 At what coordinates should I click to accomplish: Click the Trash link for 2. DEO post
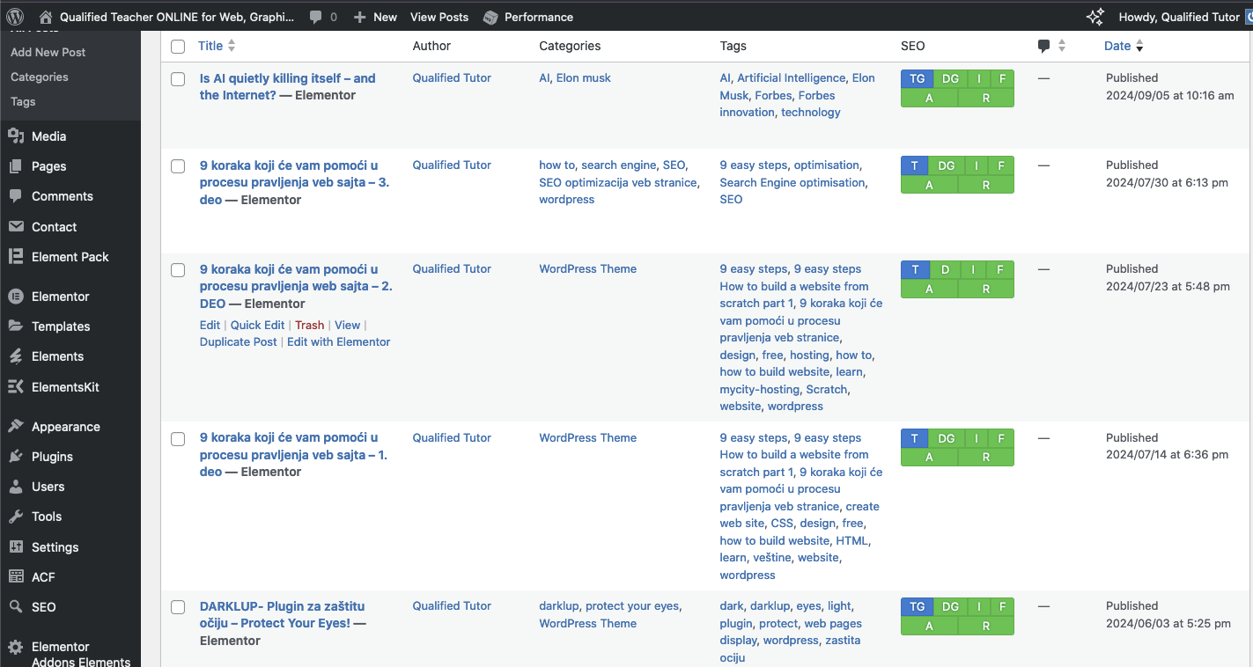tap(309, 325)
